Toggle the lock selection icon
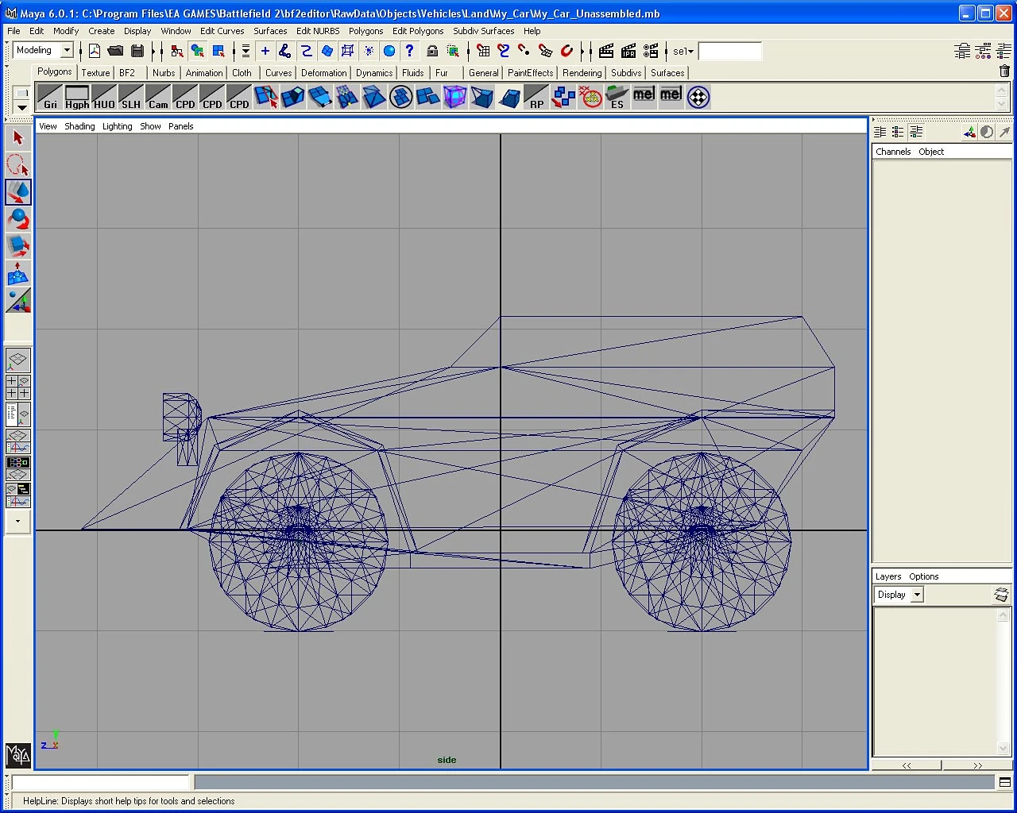The image size is (1017, 813). pos(432,52)
